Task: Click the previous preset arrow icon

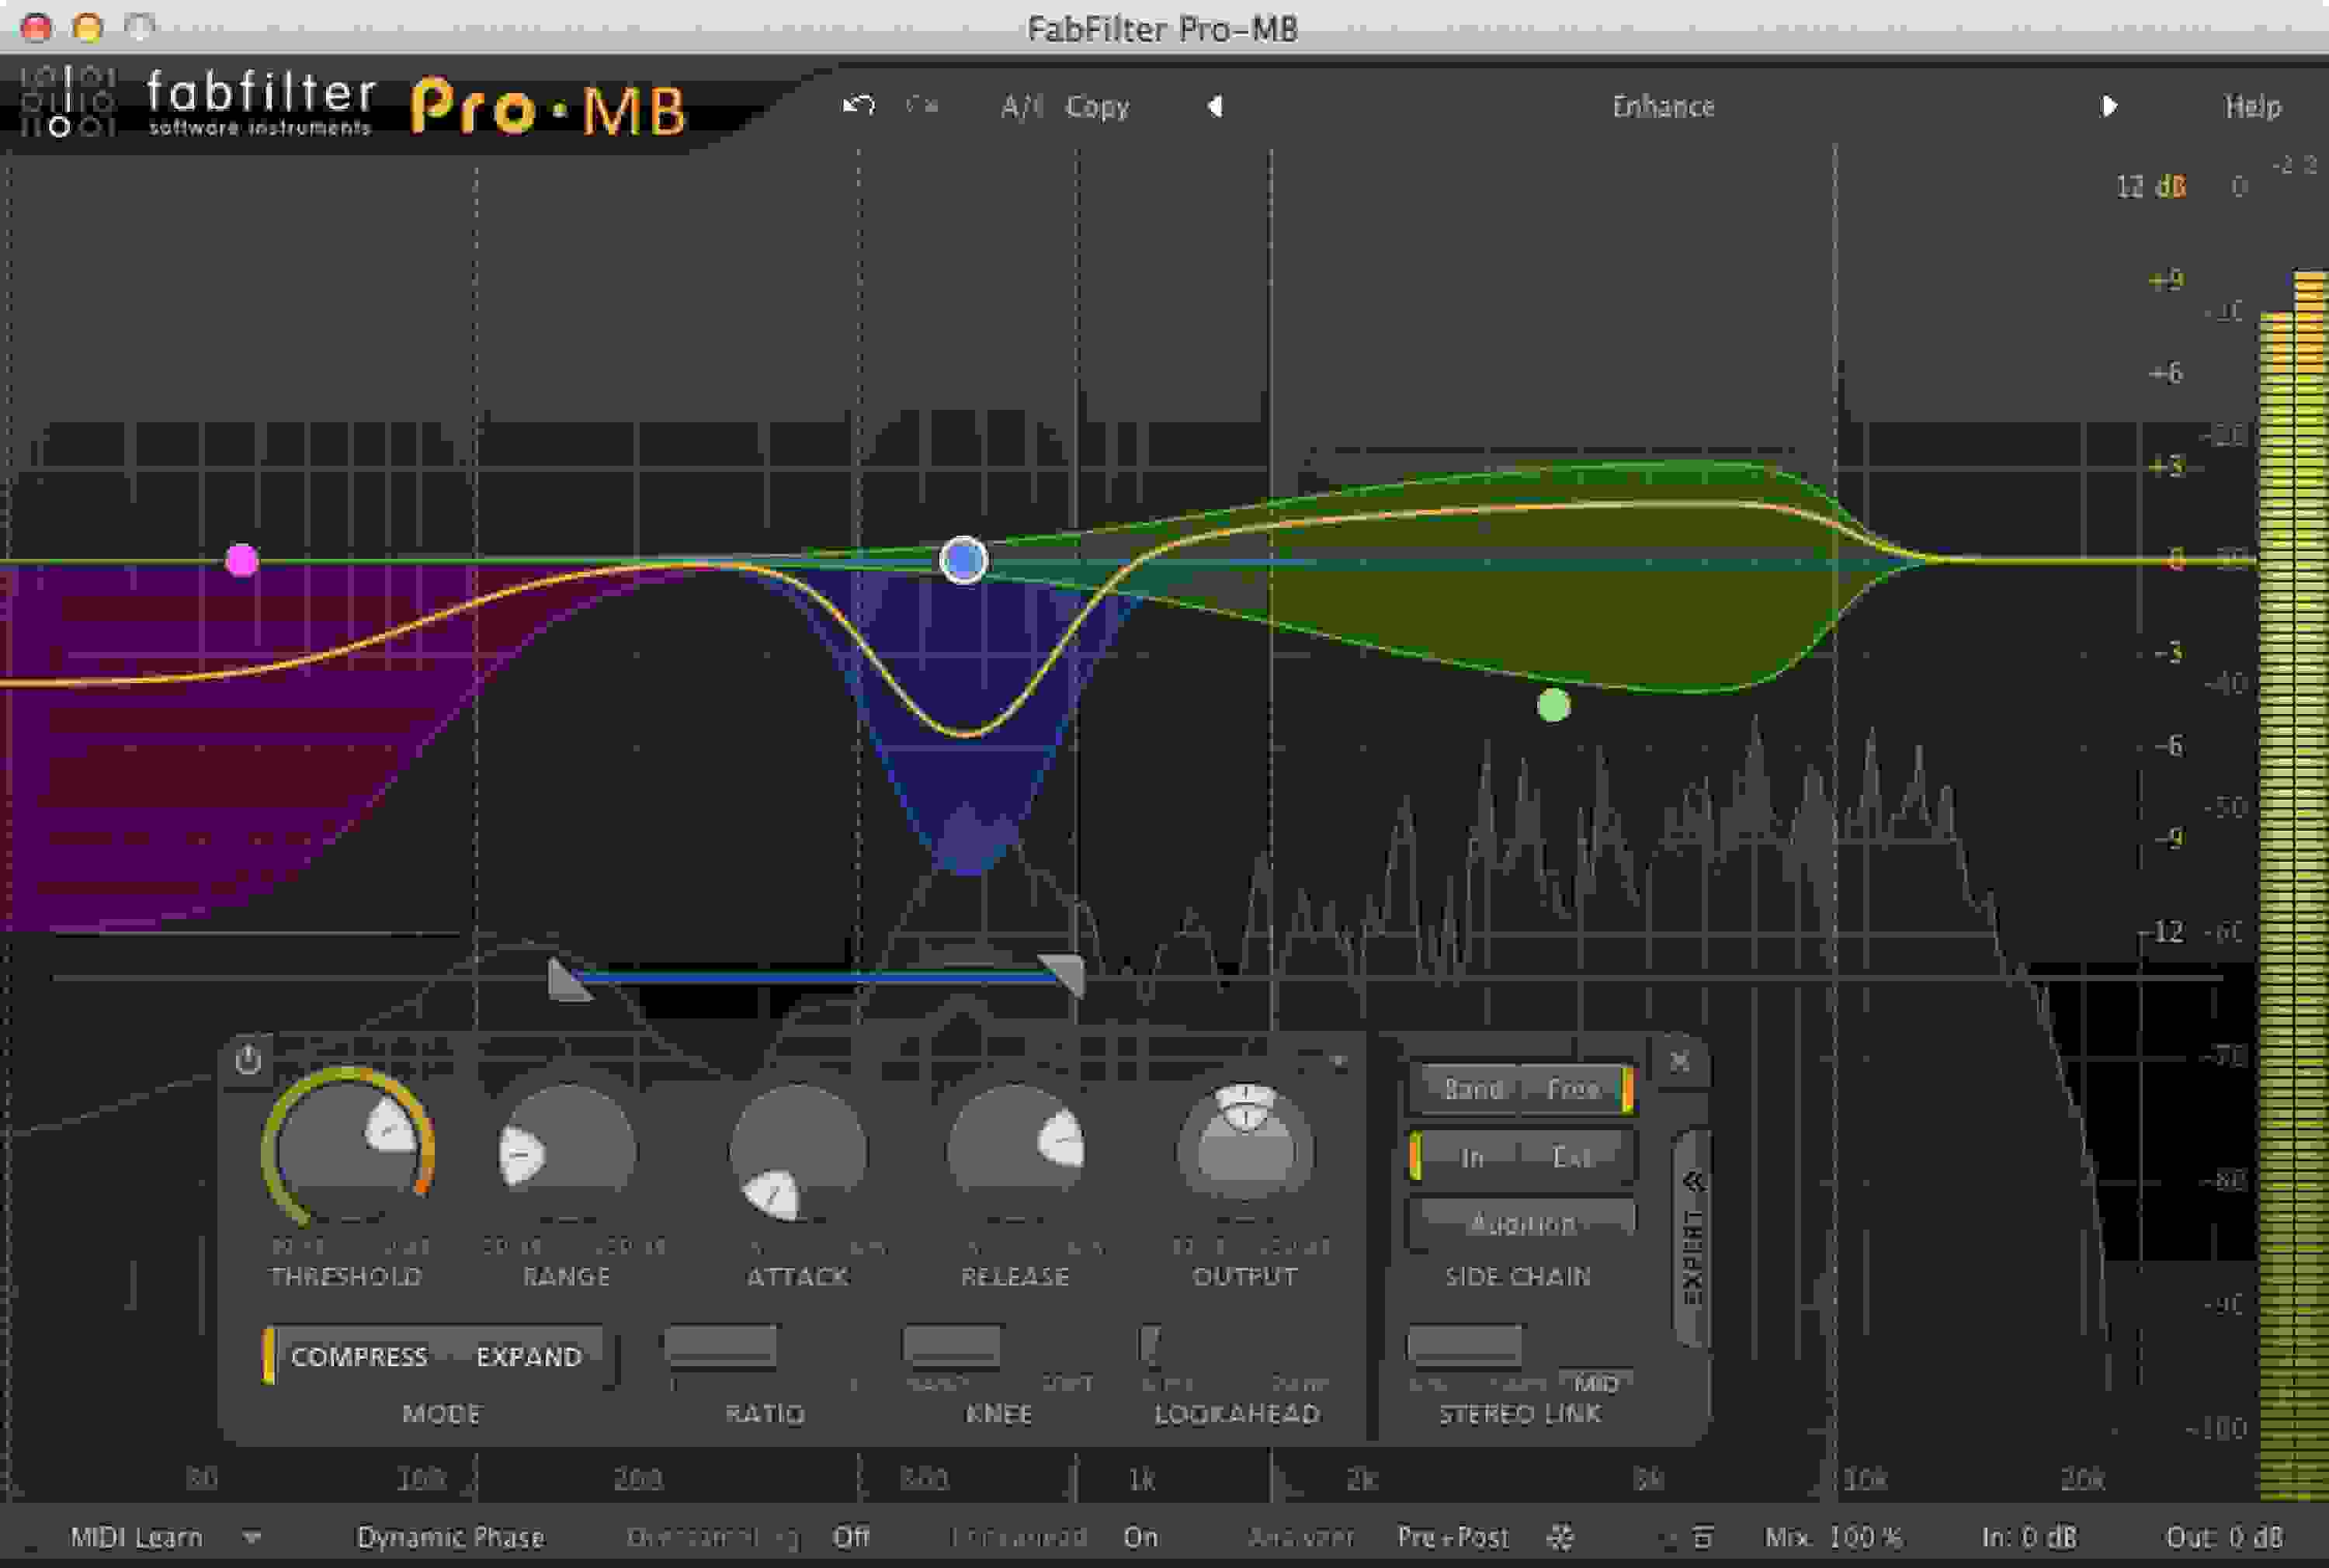Action: pyautogui.click(x=1216, y=105)
